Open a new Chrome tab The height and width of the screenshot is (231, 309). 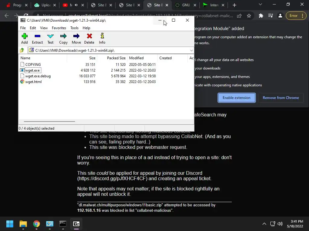pyautogui.click(x=234, y=5)
